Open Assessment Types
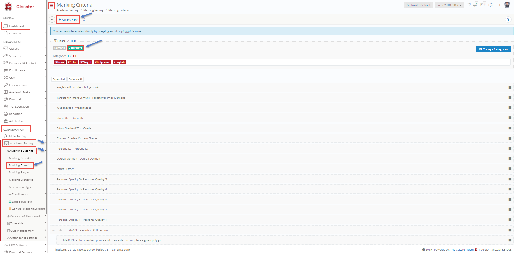Screen dimensions: 514x253 pos(21,187)
